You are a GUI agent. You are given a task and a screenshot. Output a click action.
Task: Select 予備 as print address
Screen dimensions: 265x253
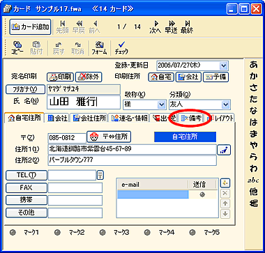[x=215, y=77]
